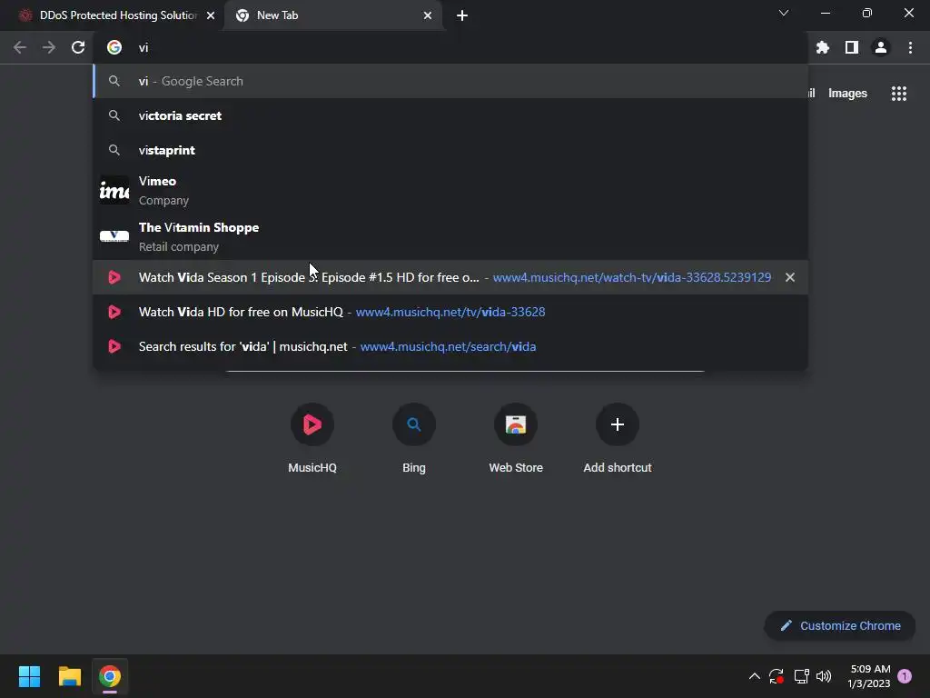Select 'vistaprint' suggestion
Viewport: 930px width, 698px height.
click(x=450, y=150)
